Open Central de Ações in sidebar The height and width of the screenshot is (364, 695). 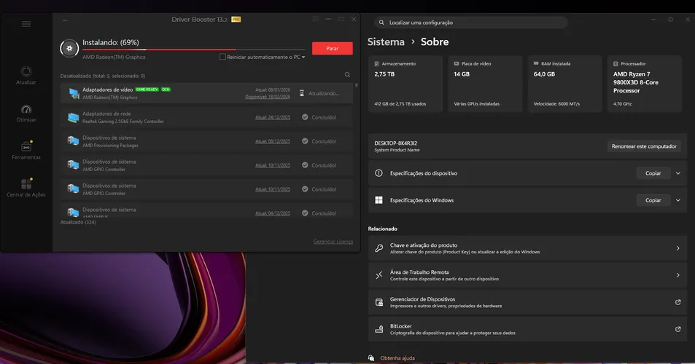click(x=26, y=188)
